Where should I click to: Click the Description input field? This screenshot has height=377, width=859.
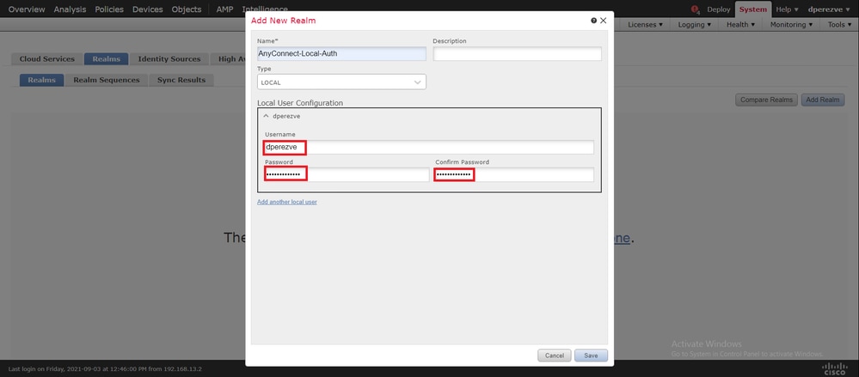[x=517, y=53]
